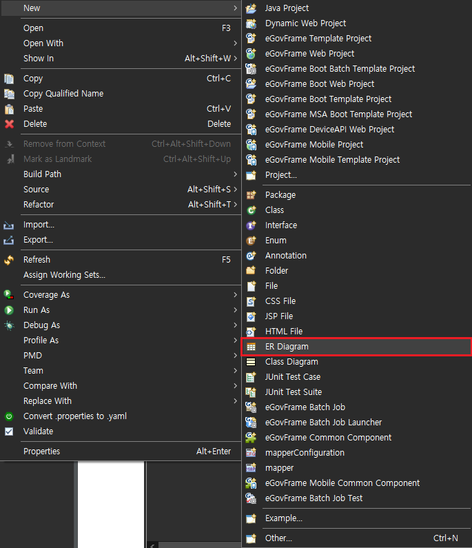
Task: Click the eGovFrame Web Project icon
Action: (251, 54)
